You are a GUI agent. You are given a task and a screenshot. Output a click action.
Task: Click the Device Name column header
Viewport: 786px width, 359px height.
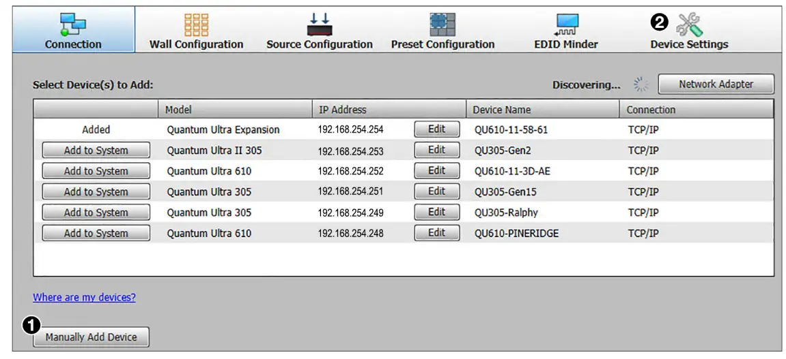[543, 110]
